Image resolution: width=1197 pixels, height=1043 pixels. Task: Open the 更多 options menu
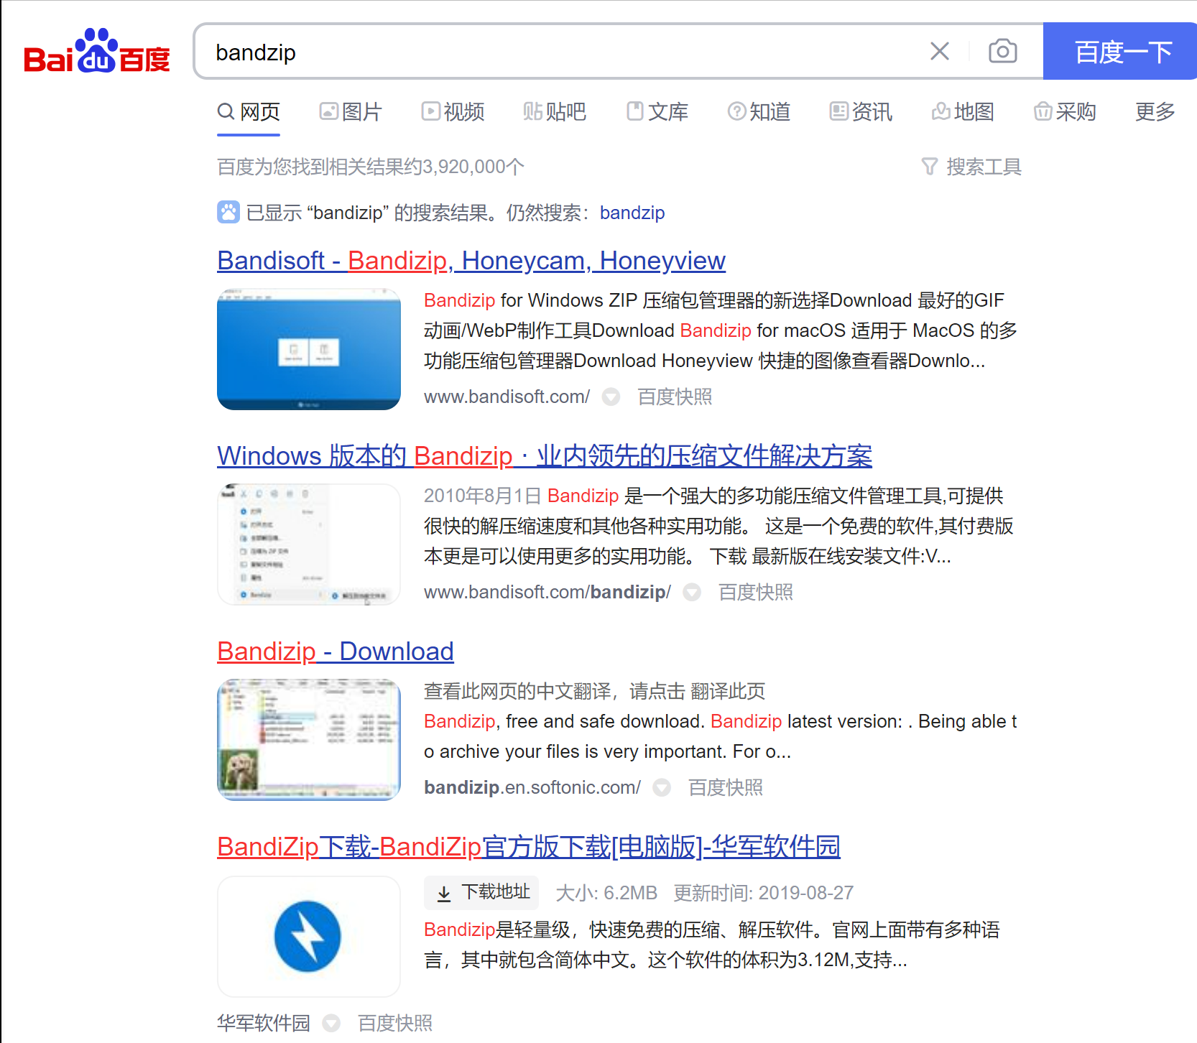1154,111
